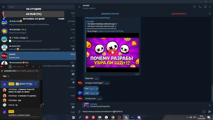The image size is (213, 120).
Task: Send the message with arrow button
Action: [x=210, y=112]
